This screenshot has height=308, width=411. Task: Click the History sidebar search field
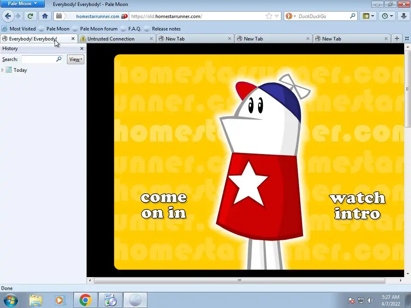click(x=39, y=59)
